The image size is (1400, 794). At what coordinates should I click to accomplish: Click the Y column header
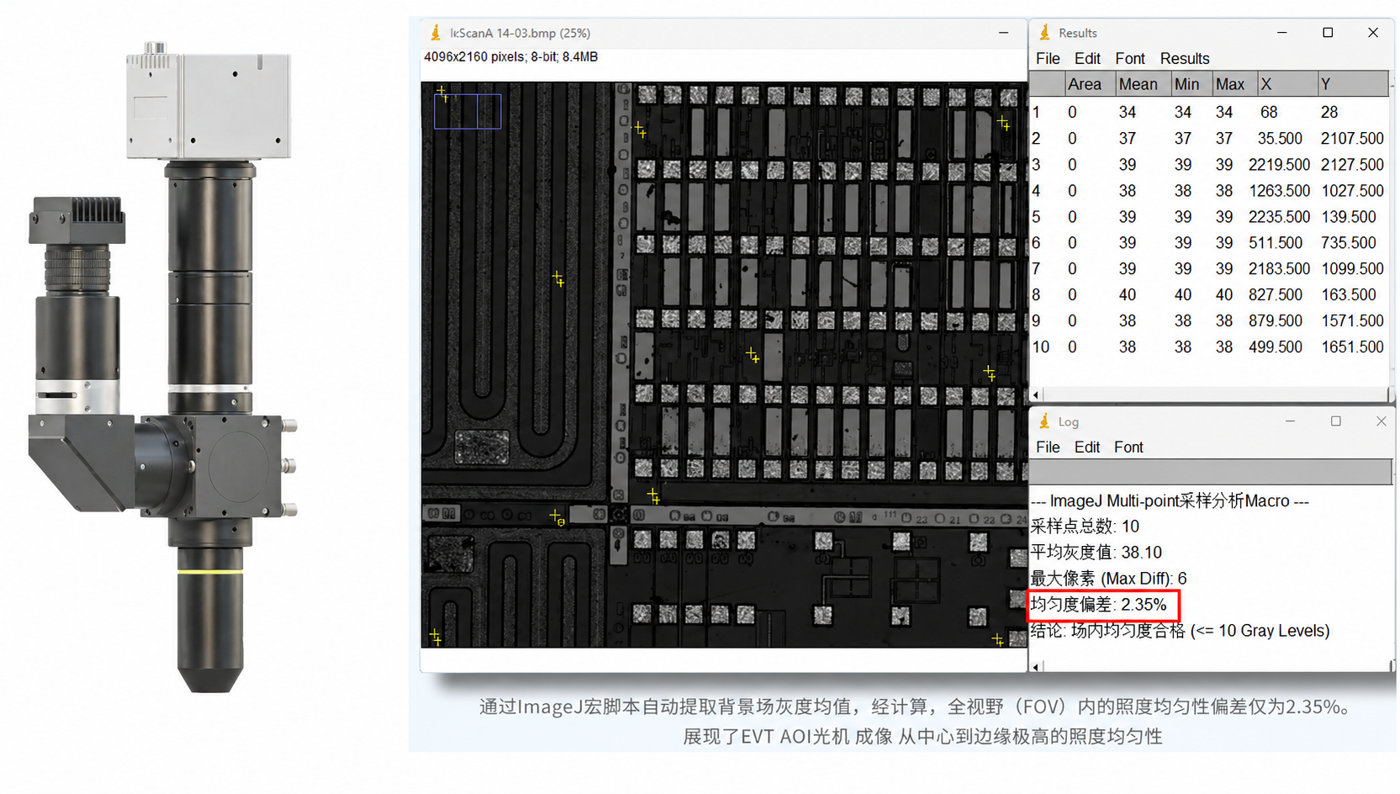tap(1353, 84)
